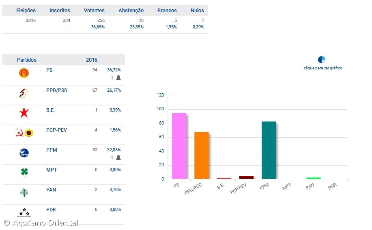
Task: Select the PPM blue logo icon
Action: pyautogui.click(x=24, y=153)
